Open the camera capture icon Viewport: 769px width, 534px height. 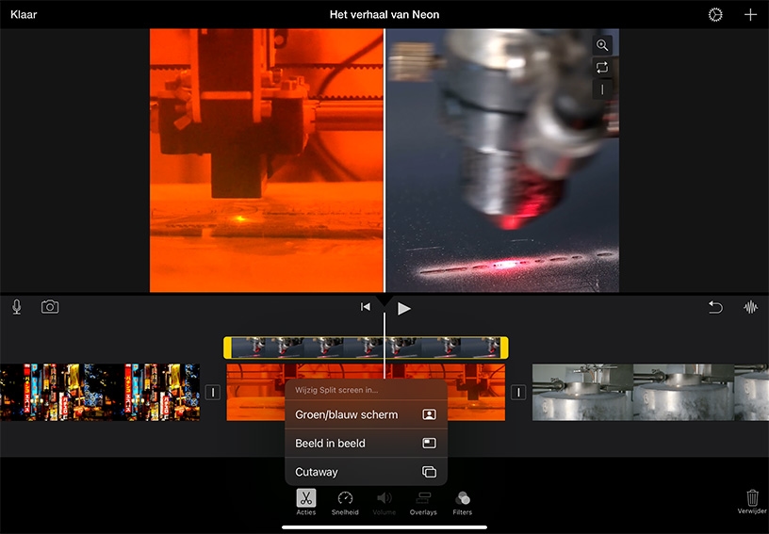pos(50,307)
